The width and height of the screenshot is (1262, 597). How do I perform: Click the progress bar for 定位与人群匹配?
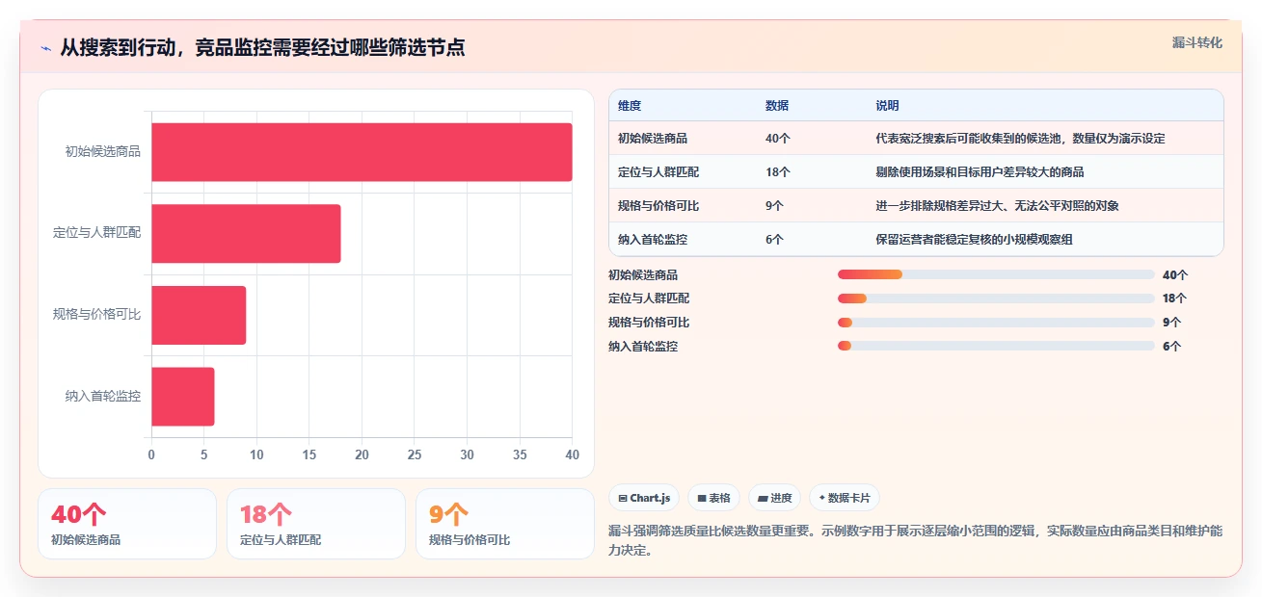pos(996,298)
